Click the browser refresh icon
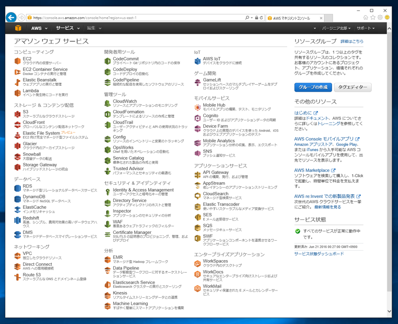This screenshot has height=324, width=398. pyautogui.click(x=261, y=18)
